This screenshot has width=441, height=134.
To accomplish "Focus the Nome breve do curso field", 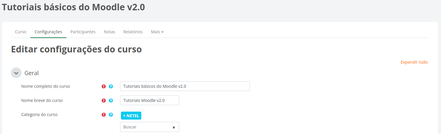I will click(149, 100).
